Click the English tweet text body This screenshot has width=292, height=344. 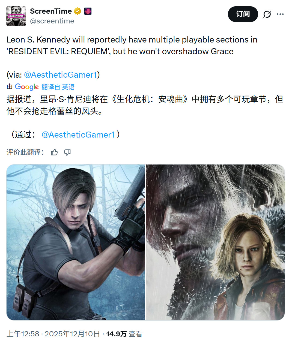tap(132, 45)
